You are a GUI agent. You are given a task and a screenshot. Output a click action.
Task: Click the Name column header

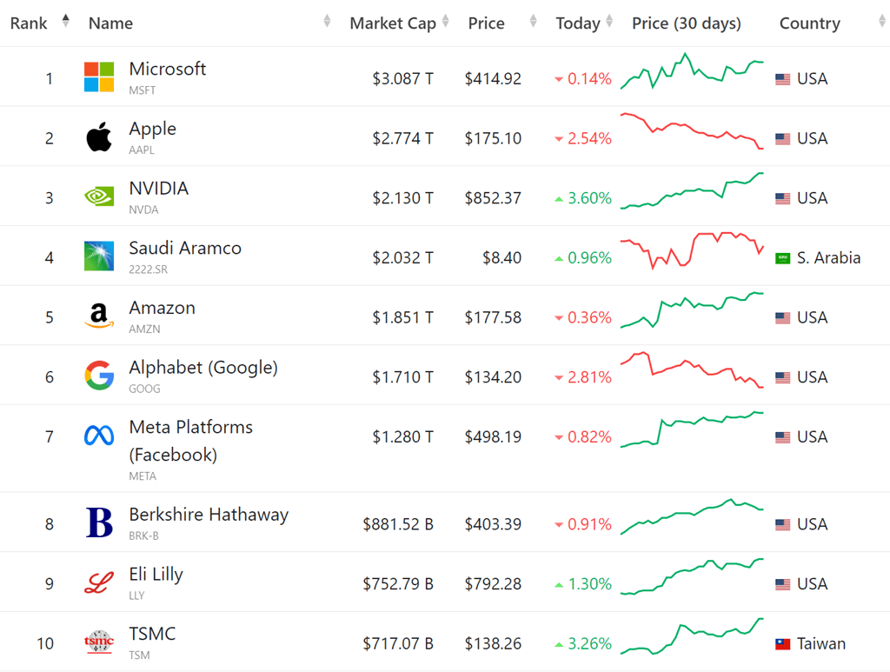111,23
